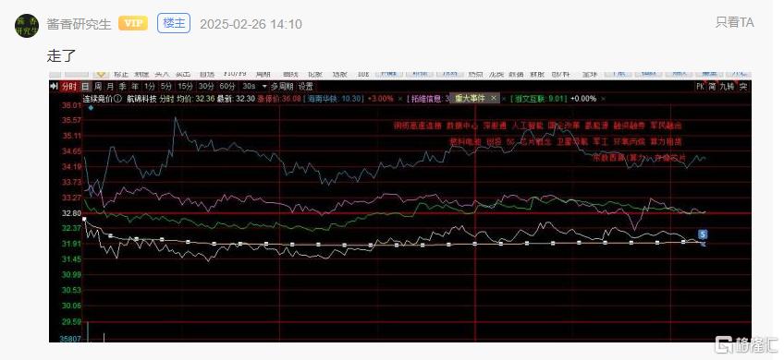Toggle the 简 simplified view

pyautogui.click(x=712, y=87)
